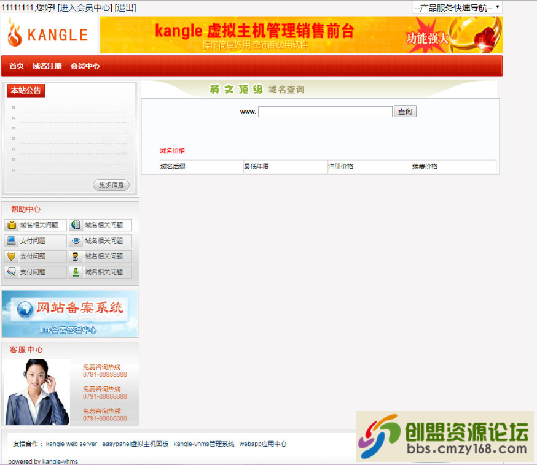The width and height of the screenshot is (537, 465).
Task: Open 域名注册 in the navigation bar
Action: click(47, 66)
